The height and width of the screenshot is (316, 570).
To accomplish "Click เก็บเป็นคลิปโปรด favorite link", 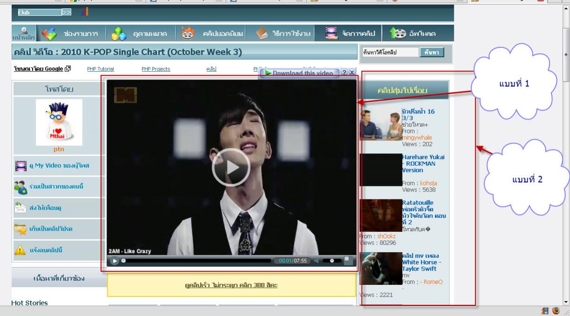I will 51,229.
